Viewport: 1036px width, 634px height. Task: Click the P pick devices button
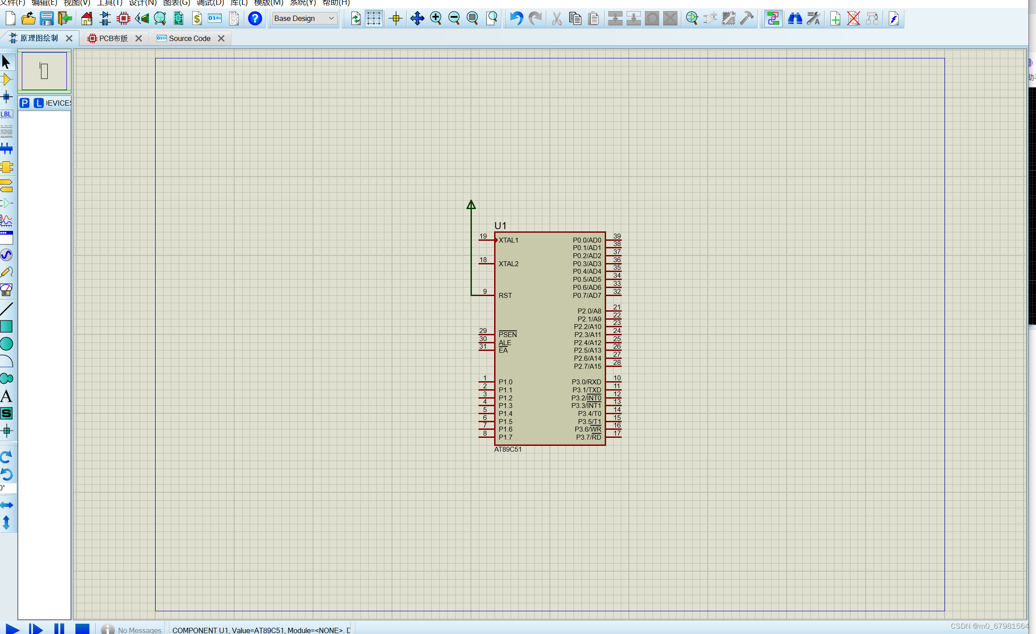coord(25,103)
